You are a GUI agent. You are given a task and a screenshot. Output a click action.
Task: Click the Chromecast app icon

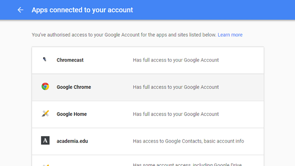point(45,59)
